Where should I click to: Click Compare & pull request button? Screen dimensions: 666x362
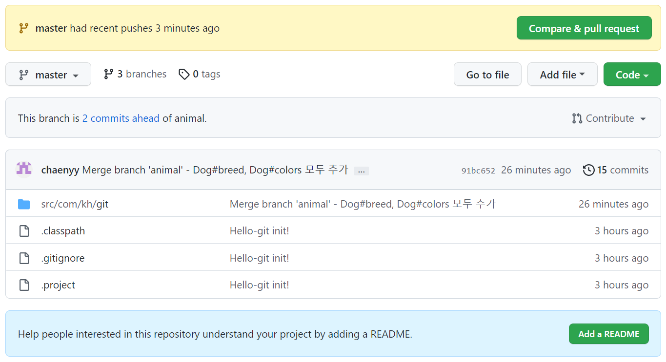click(584, 28)
